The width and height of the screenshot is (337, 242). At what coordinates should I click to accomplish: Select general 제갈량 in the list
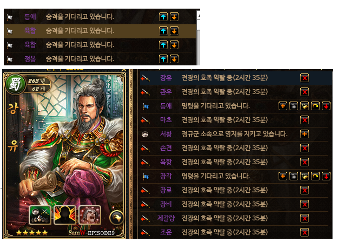point(166,218)
